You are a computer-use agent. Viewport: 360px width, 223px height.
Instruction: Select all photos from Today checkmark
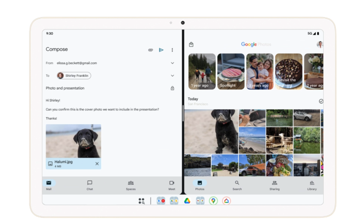(321, 101)
